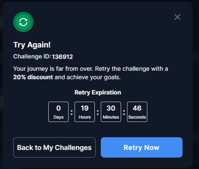
Task: Click the Retry Expiration label
Action: [x=98, y=92]
